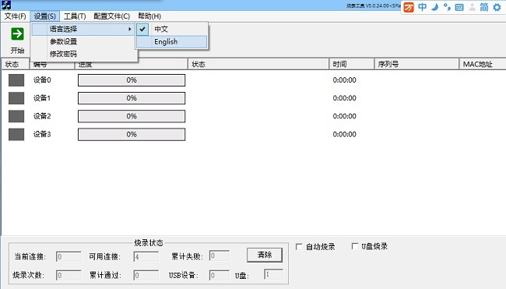
Task: Click the user avatar icon in IME bar
Action: (x=472, y=7)
